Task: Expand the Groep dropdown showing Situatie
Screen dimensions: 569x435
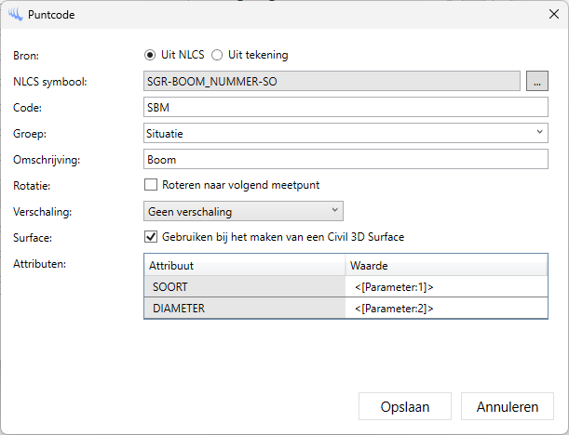Action: point(346,133)
